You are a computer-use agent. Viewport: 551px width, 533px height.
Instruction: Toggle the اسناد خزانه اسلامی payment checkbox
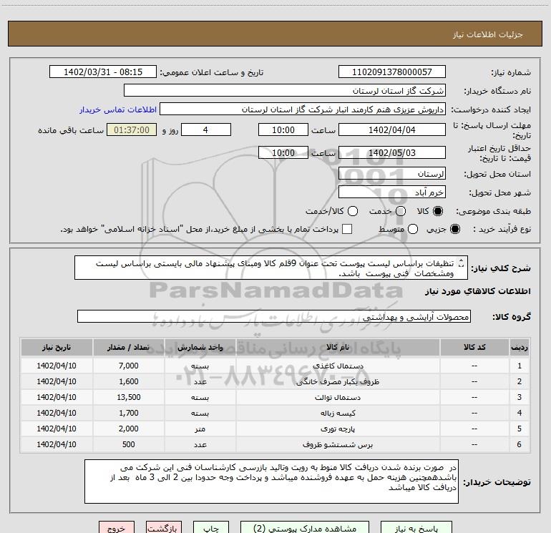coord(347,229)
